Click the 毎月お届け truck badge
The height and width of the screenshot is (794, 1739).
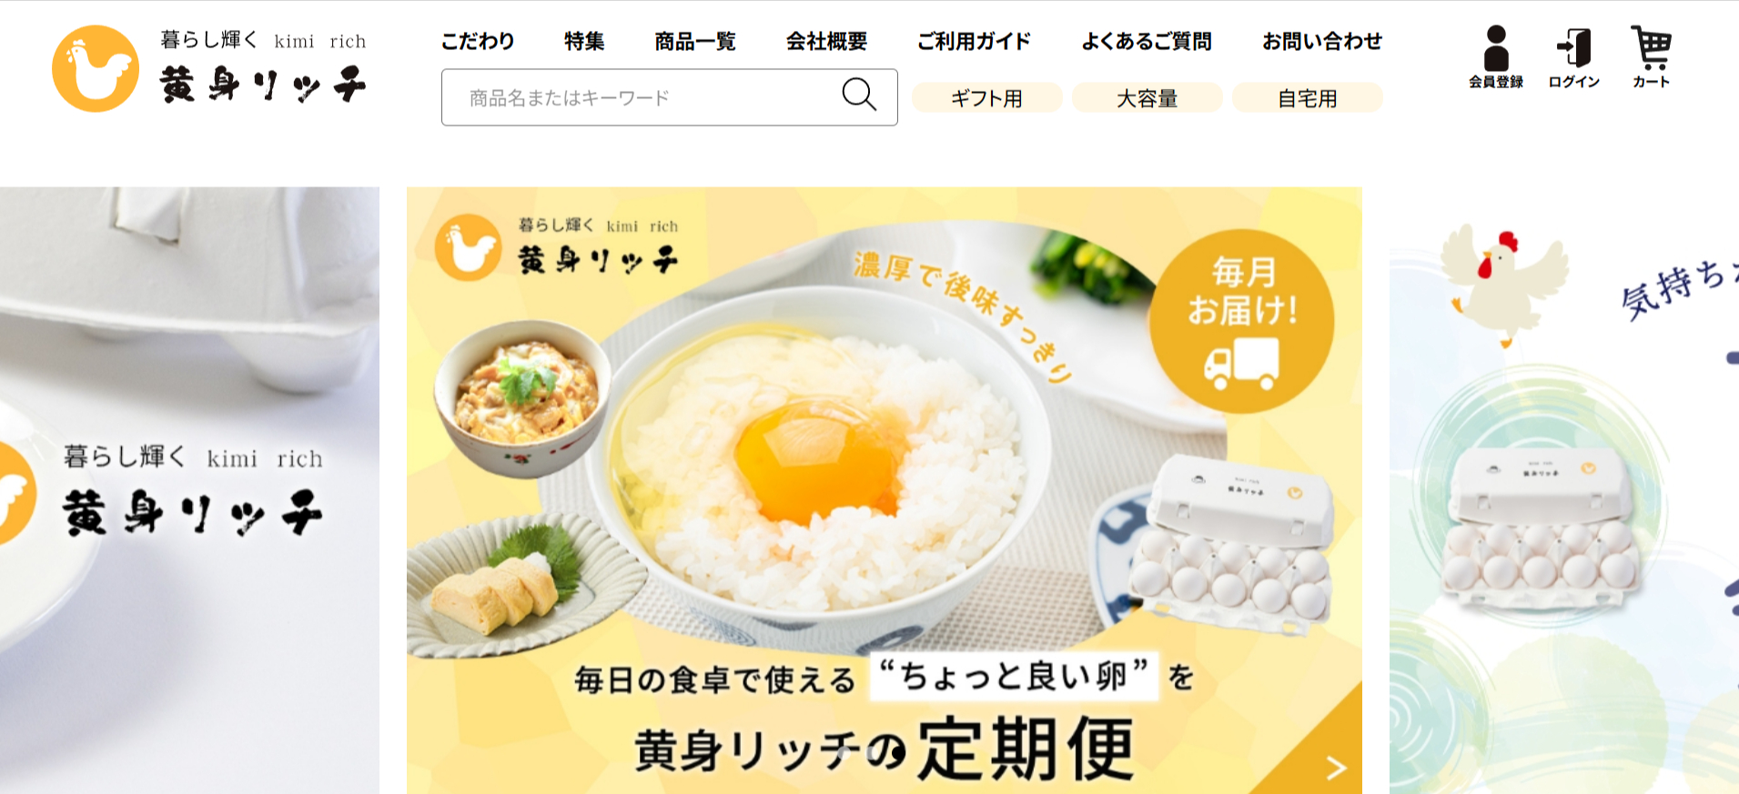click(1241, 321)
